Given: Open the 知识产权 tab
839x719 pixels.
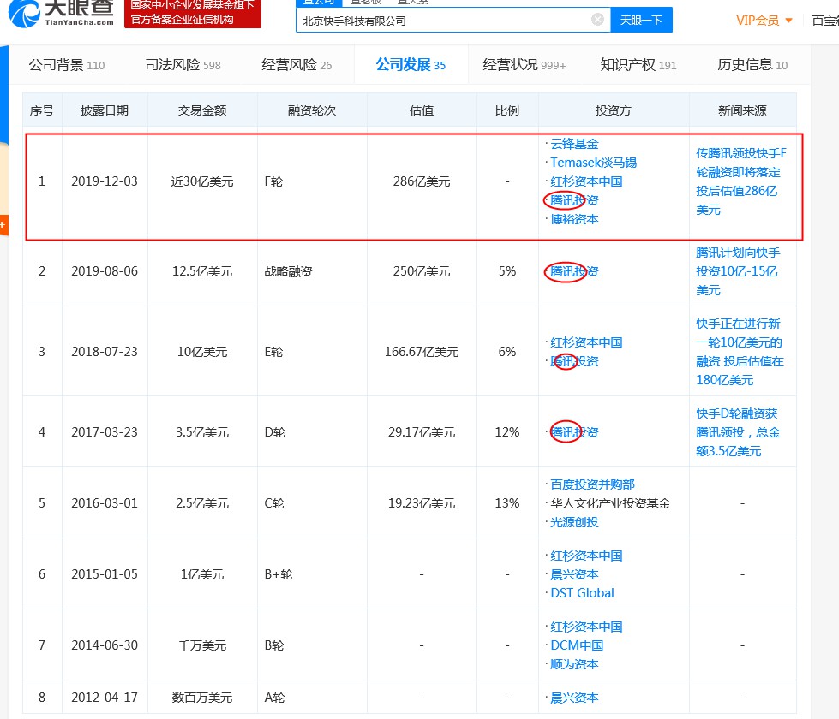Looking at the screenshot, I should [x=638, y=65].
